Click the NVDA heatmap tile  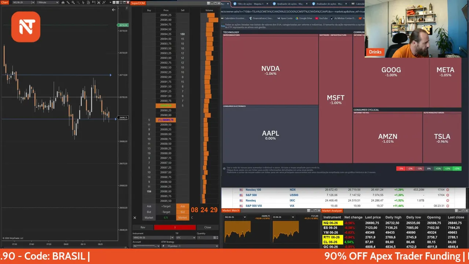click(270, 70)
